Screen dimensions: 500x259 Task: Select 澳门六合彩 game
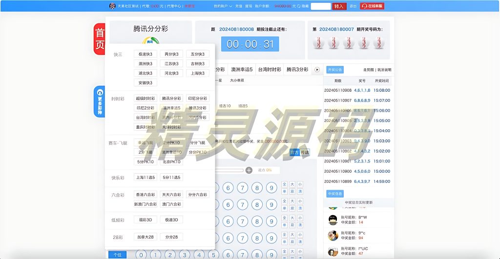pyautogui.click(x=171, y=204)
